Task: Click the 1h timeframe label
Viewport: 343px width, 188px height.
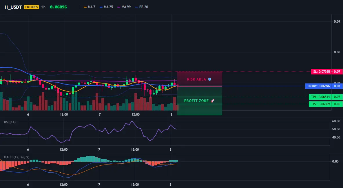Action: coord(43,7)
